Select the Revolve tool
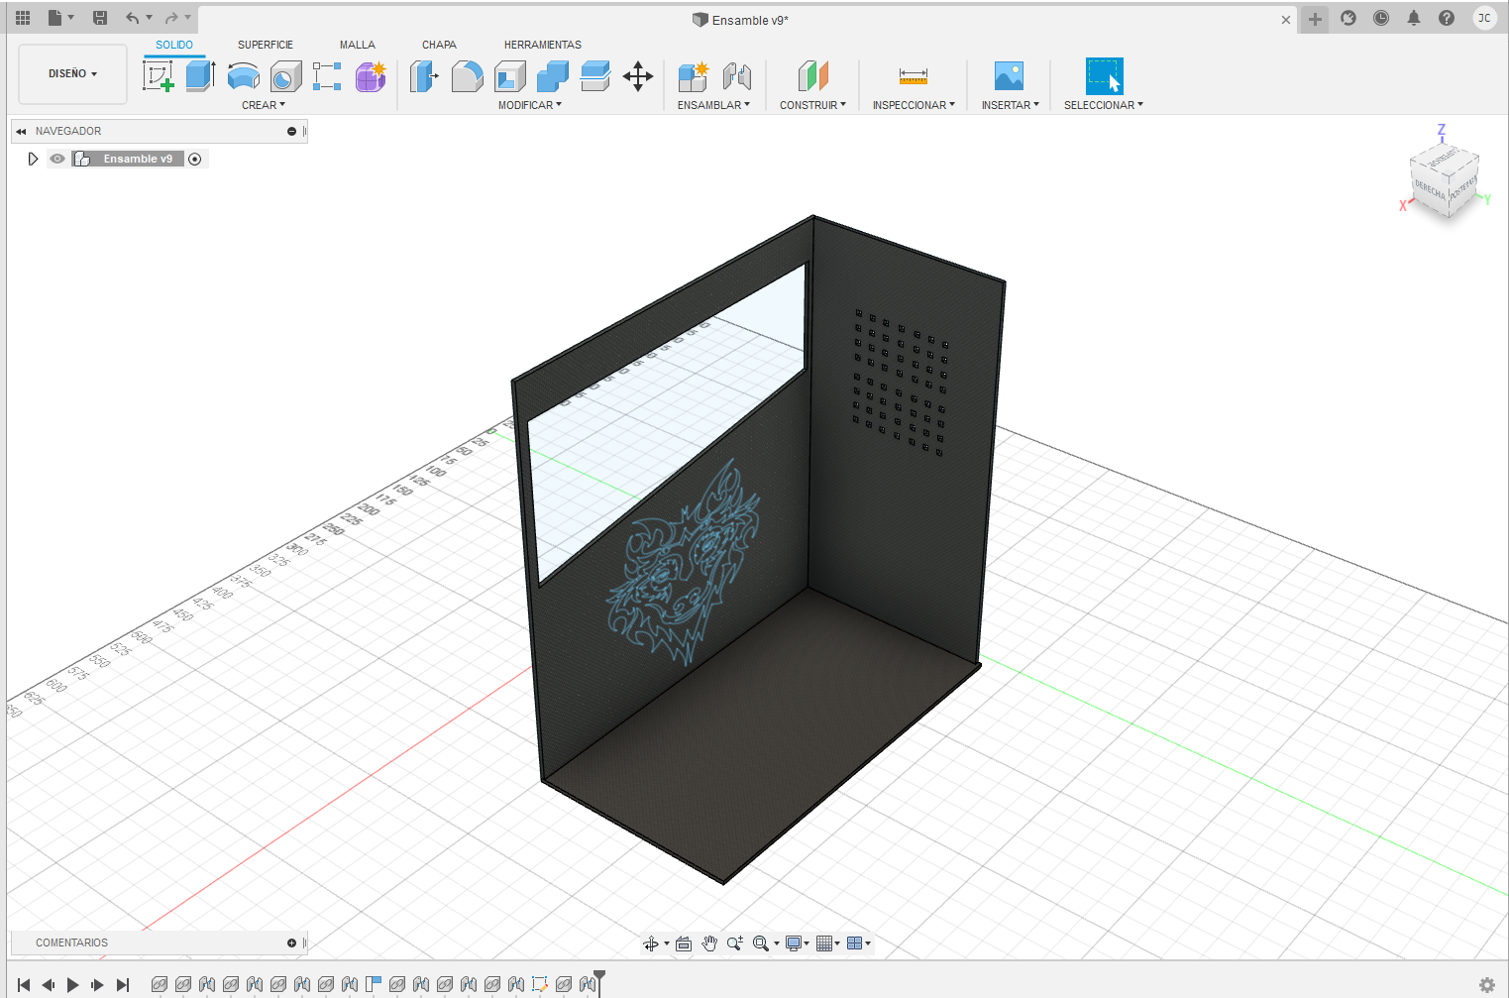The width and height of the screenshot is (1509, 998). (244, 76)
